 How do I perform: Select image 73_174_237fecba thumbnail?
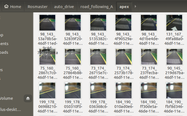[x=149, y=57]
